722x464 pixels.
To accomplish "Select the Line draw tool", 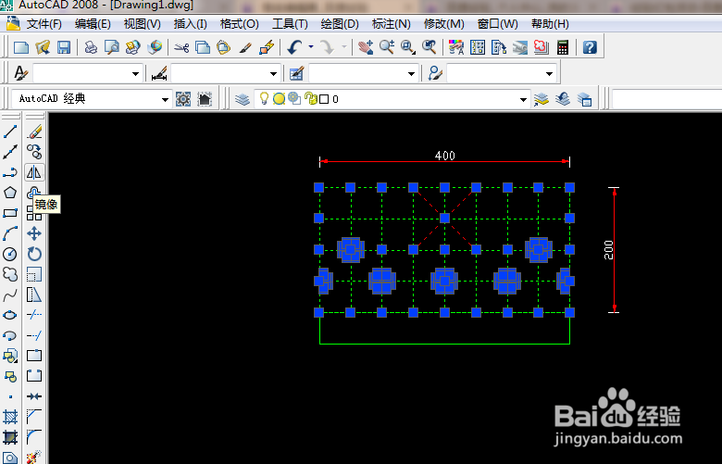I will 10,132.
